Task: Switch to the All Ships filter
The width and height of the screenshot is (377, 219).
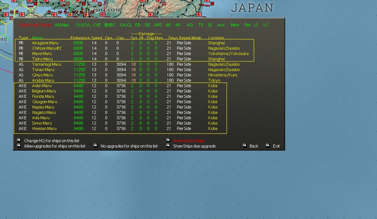Action: (x=62, y=25)
